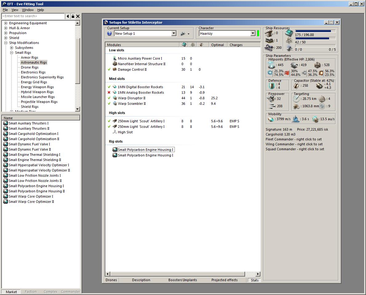The image size is (366, 295).
Task: Open the Boosters\Implants tab
Action: point(183,280)
